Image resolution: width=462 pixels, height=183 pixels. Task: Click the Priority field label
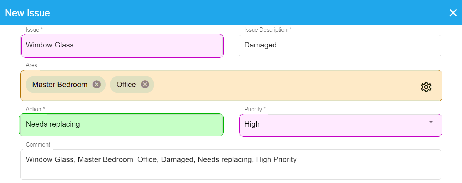click(255, 109)
